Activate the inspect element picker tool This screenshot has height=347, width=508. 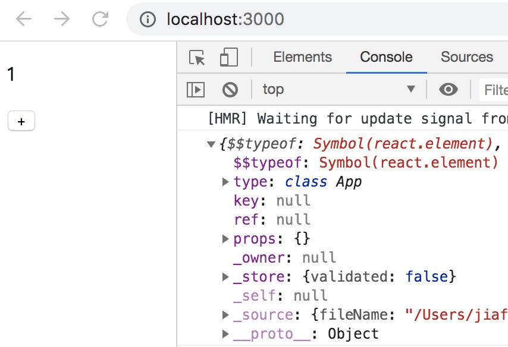point(197,58)
